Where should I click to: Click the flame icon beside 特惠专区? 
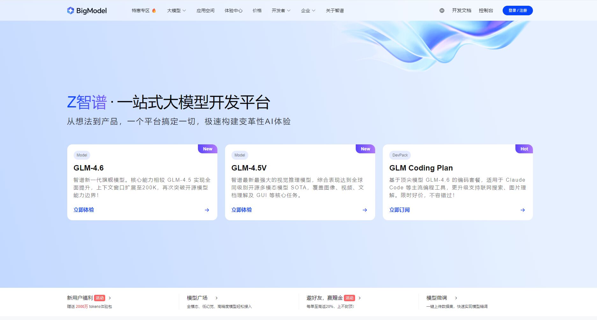point(154,11)
